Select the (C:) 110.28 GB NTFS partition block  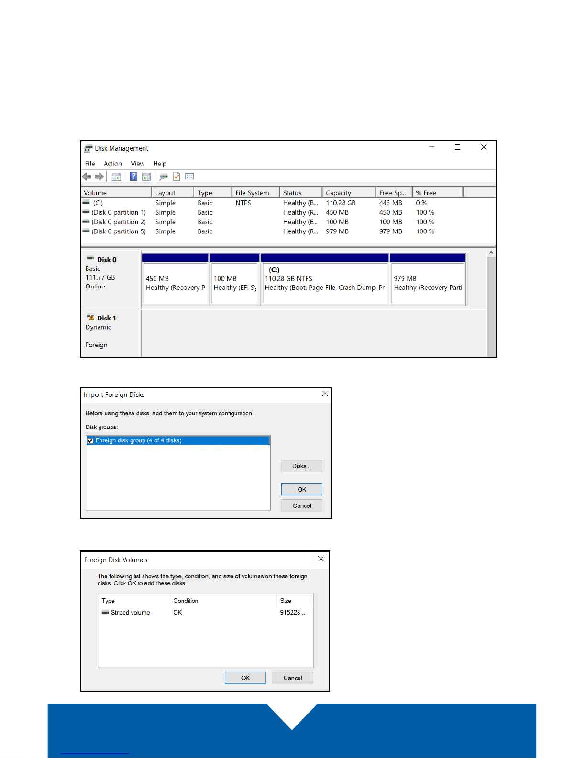(325, 279)
